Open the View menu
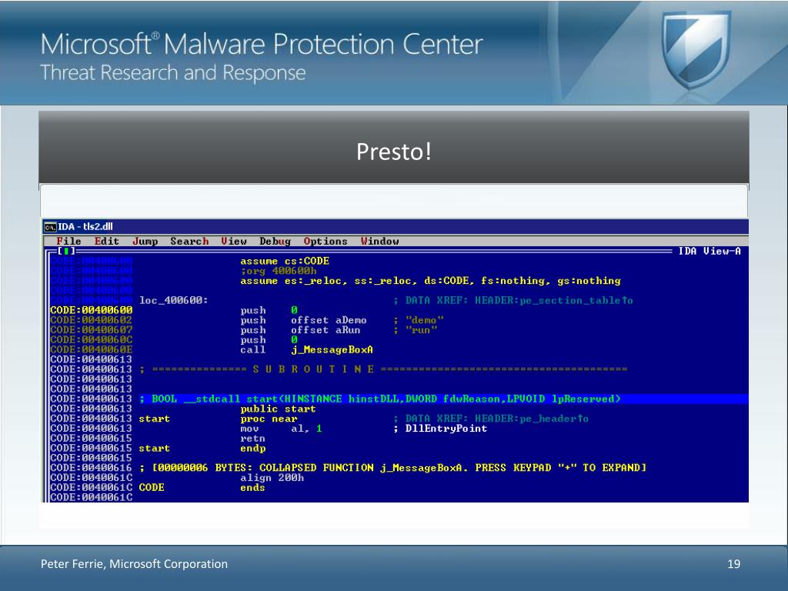The image size is (788, 591). pos(234,241)
